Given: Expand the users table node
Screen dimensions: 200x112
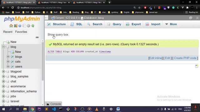Looking at the screenshot, I should click(x=8, y=66).
